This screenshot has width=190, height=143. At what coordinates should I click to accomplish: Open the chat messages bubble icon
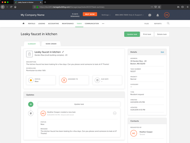tap(150, 15)
